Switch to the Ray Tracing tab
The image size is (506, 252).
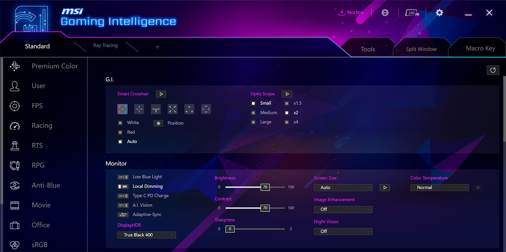click(106, 45)
